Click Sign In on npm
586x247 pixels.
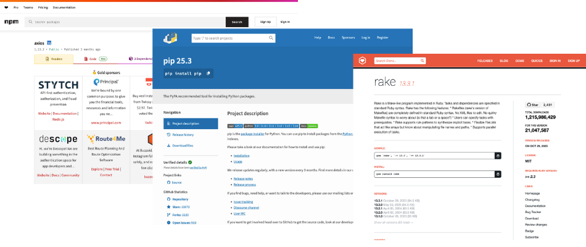[x=285, y=22]
